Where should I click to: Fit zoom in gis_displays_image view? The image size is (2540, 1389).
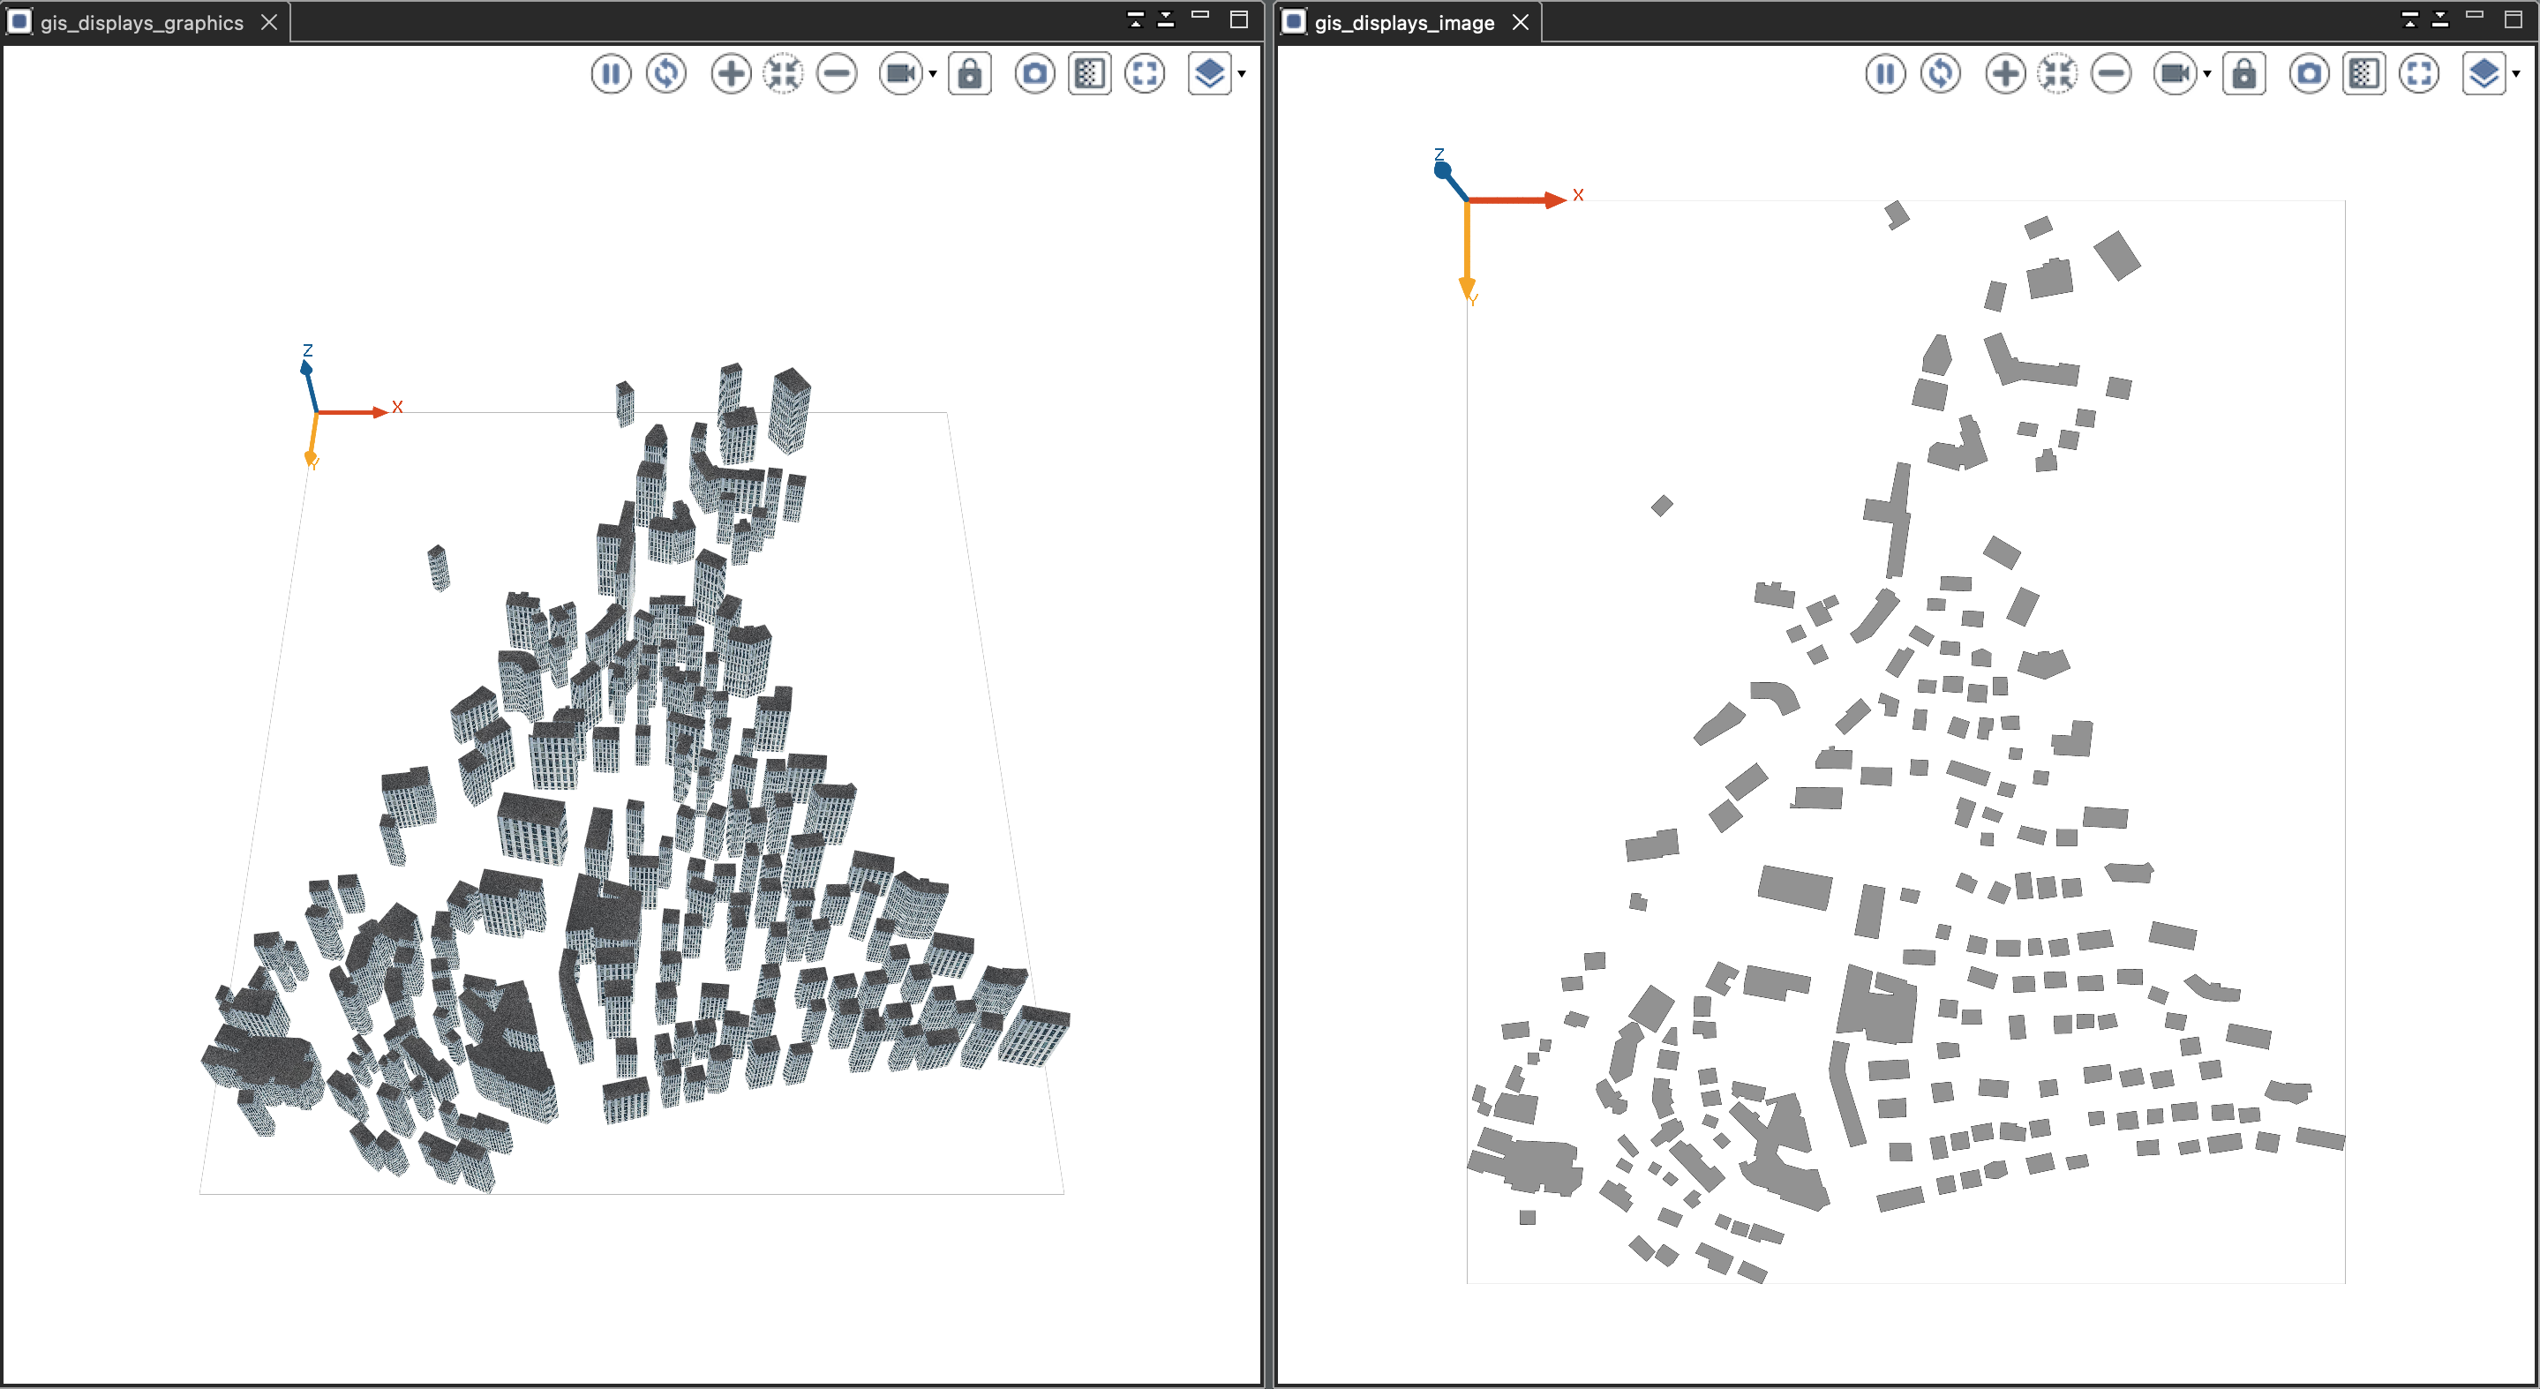pyautogui.click(x=2058, y=74)
